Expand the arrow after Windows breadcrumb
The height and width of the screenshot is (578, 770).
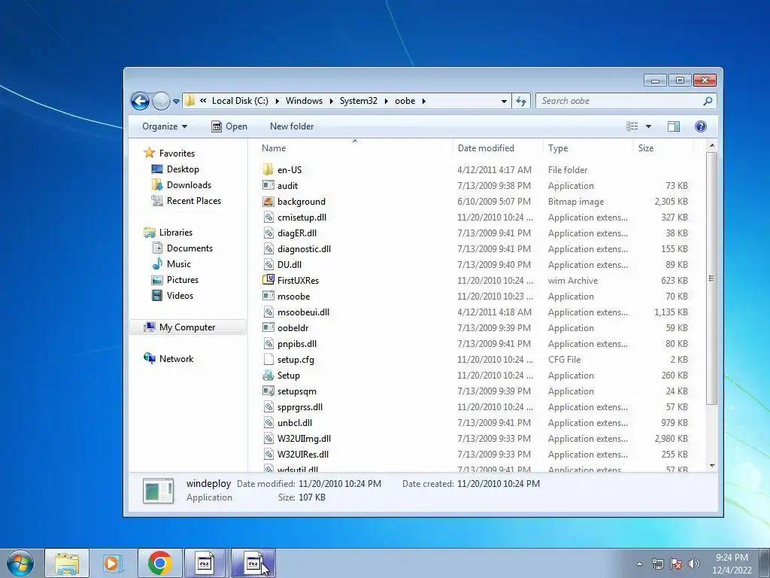click(331, 102)
